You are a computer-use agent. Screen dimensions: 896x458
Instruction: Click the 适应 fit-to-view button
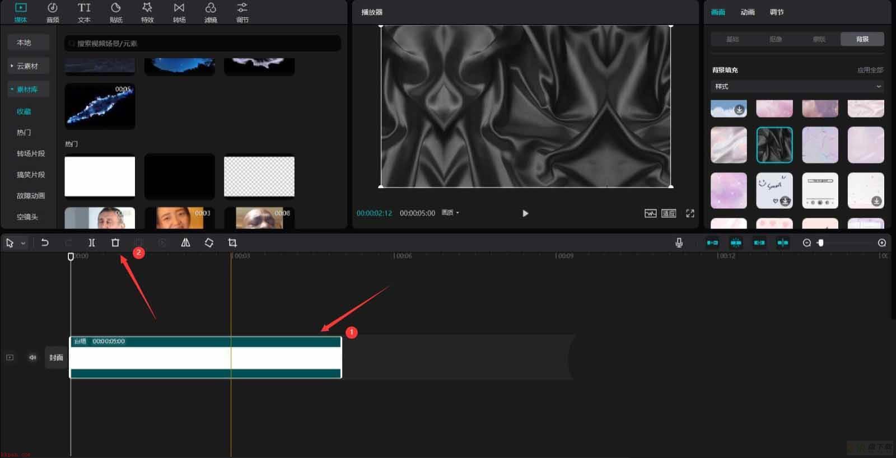tap(669, 213)
